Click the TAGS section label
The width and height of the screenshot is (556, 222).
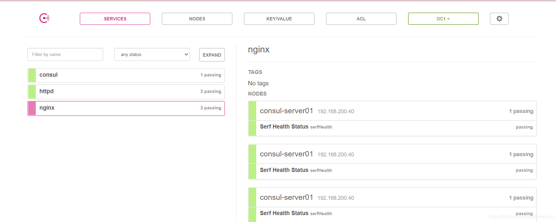(x=255, y=72)
